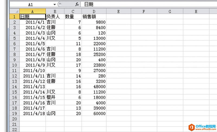Select row 19 header
Viewport: 217px width, 132px height.
pos(15,113)
